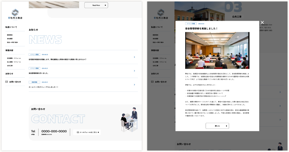The height and width of the screenshot is (152, 289).
Task: Open 公共工事 in the left page sidebar
Action: point(10,65)
